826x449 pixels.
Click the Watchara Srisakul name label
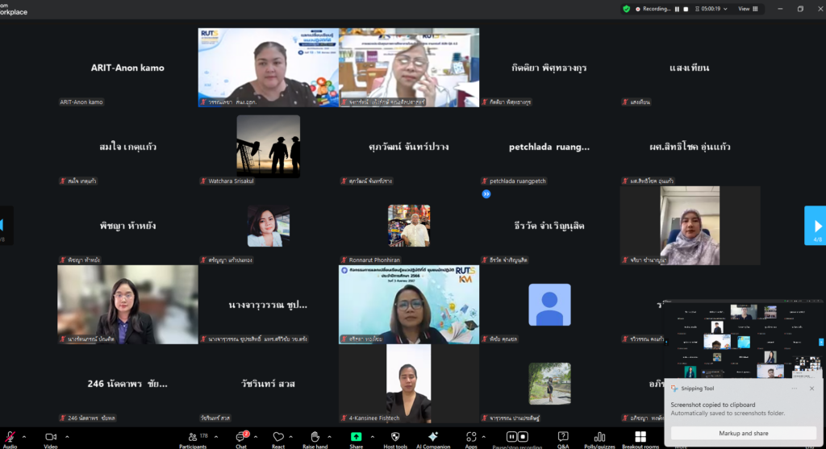(x=227, y=181)
